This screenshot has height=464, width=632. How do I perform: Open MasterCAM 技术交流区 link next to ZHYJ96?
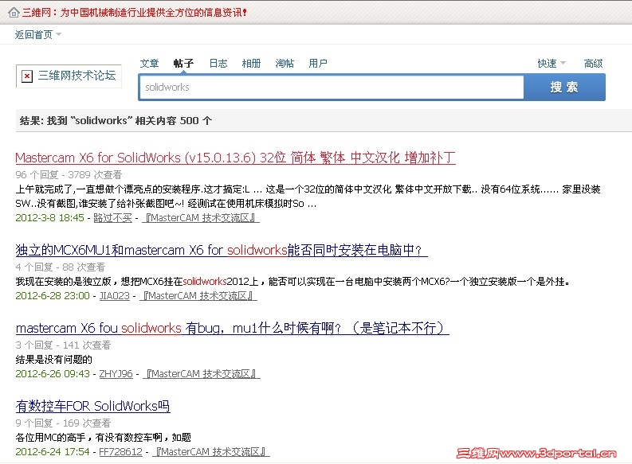click(201, 374)
